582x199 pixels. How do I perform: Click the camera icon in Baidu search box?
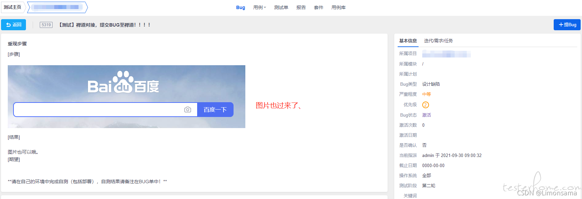pos(188,110)
